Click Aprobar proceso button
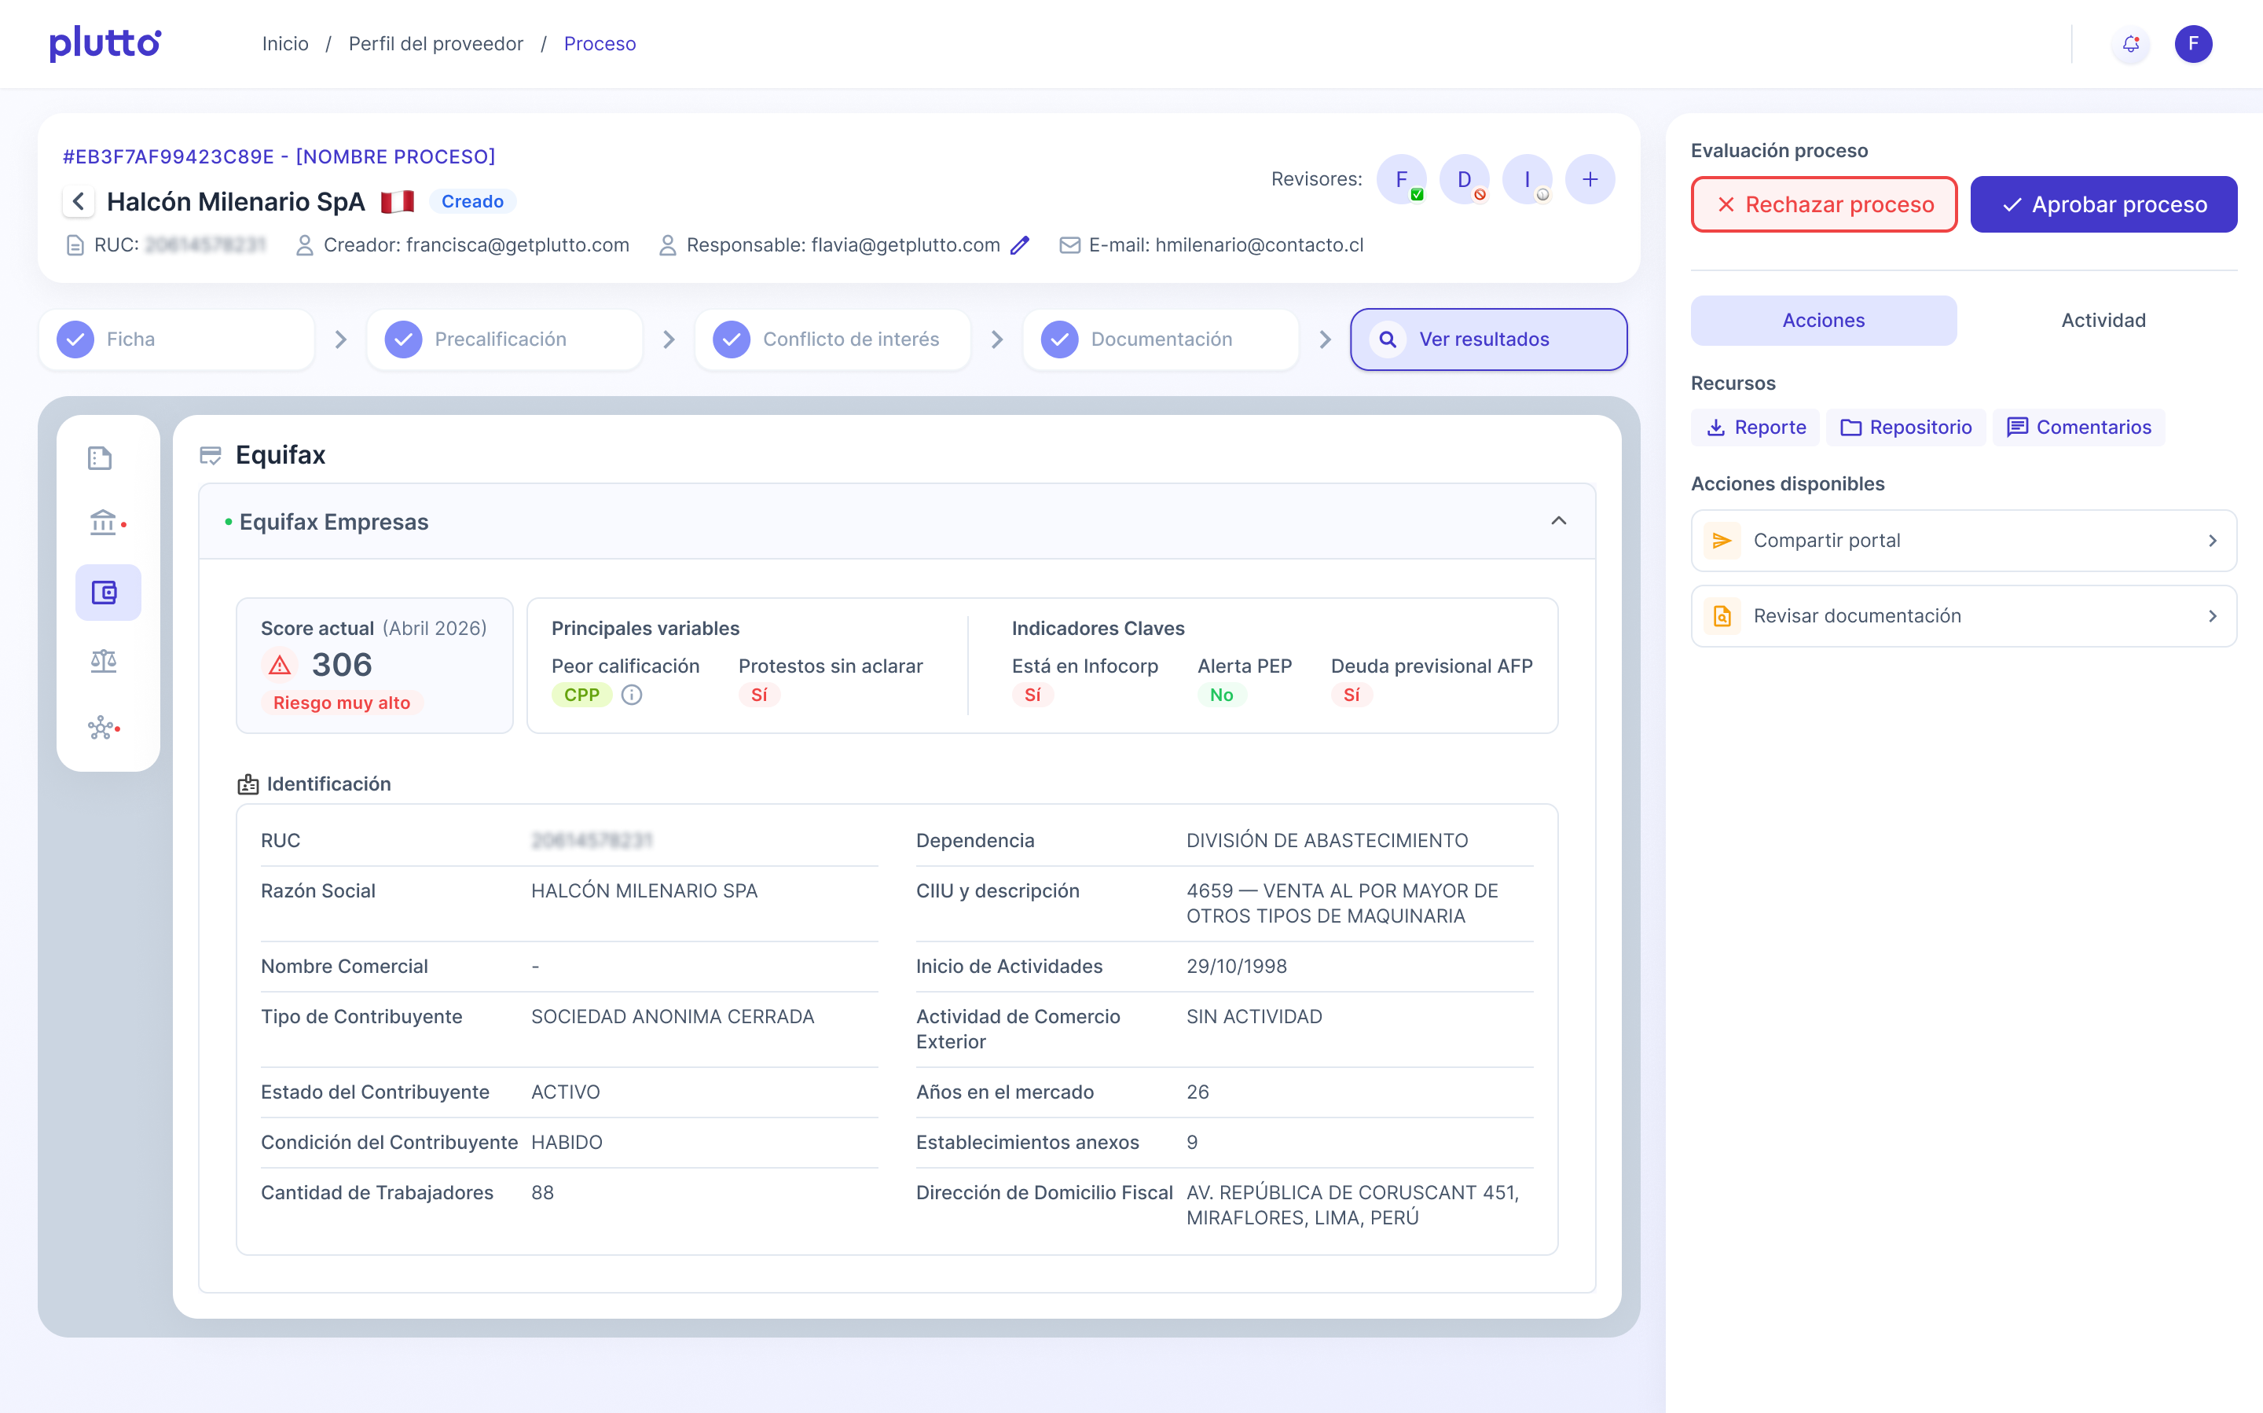The height and width of the screenshot is (1413, 2263). pyautogui.click(x=2103, y=204)
